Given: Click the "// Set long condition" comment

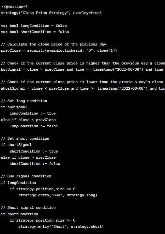Looking at the screenshot, I should [x=24, y=101].
